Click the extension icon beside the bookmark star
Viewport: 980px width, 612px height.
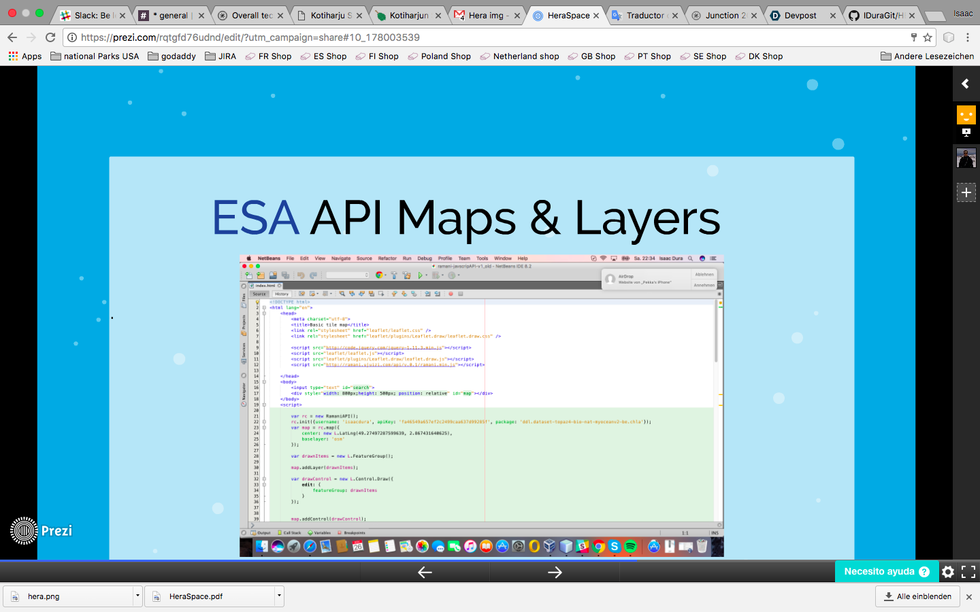pos(949,37)
